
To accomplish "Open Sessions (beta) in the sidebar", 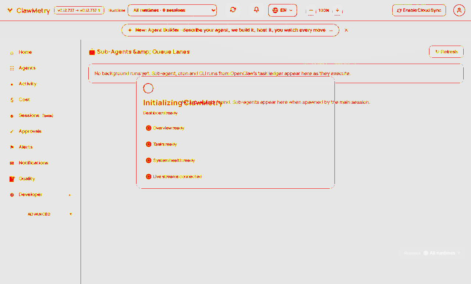I will [40, 116].
